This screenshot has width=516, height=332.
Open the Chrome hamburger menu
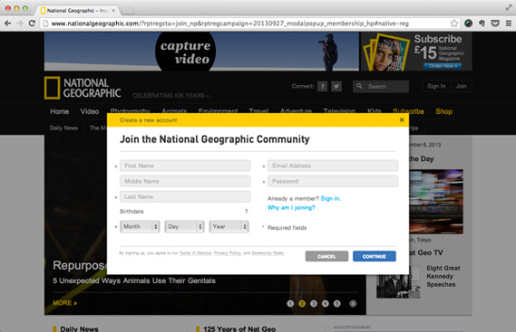(x=509, y=24)
